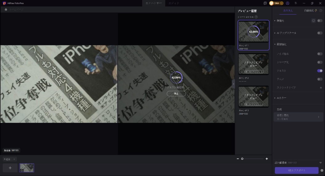325x176 pixels.
Task: Select the AIコンボ1 preview thumbnail
Action: tap(254, 32)
